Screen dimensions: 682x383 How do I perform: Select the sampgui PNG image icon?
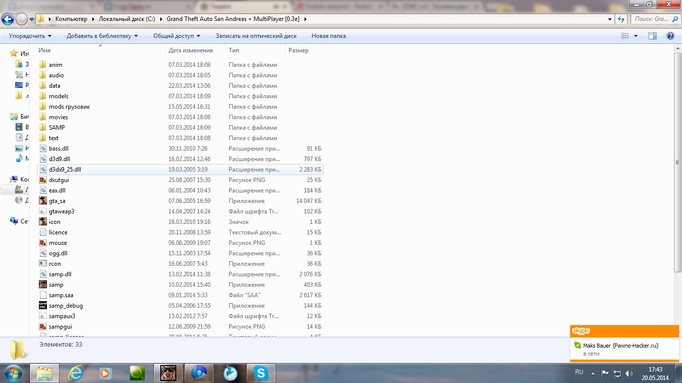point(43,327)
